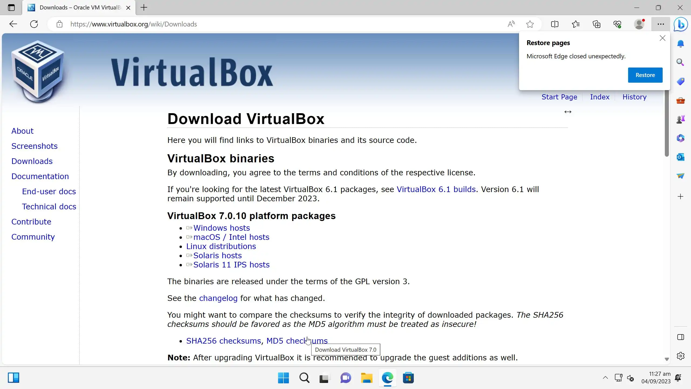The width and height of the screenshot is (691, 389).
Task: Open Bing Copilot sidebar icon
Action: coord(680,24)
